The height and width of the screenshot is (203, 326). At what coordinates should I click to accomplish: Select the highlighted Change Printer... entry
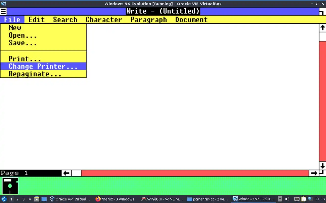[43, 66]
